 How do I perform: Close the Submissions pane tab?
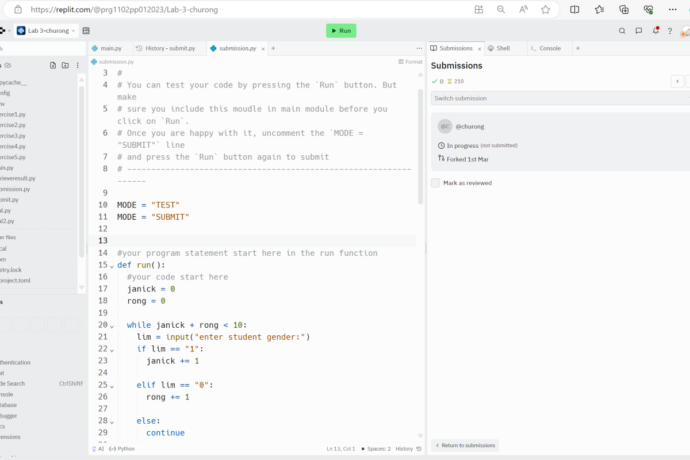tap(480, 49)
